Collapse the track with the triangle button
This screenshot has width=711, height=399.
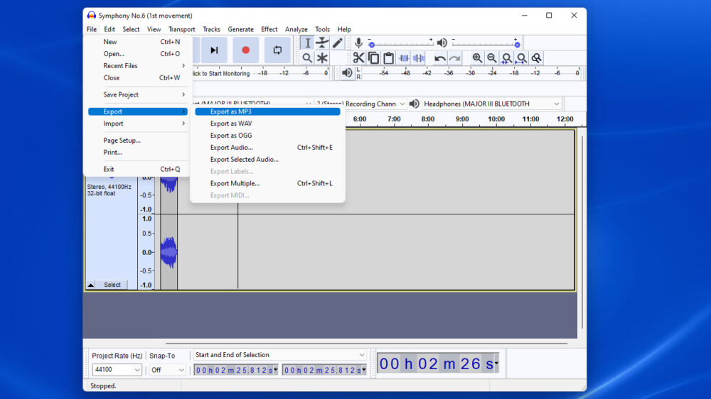pos(91,285)
